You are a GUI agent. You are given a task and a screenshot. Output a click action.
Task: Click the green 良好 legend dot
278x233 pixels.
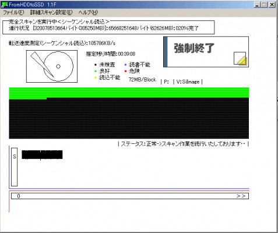(x=96, y=71)
